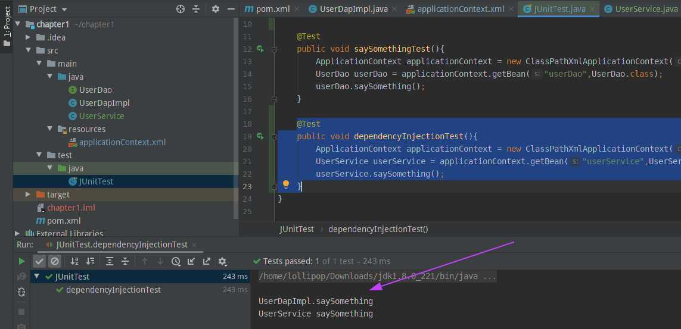The image size is (681, 329).
Task: Click dependencyInjectionTest() breadcrumb
Action: [378, 229]
